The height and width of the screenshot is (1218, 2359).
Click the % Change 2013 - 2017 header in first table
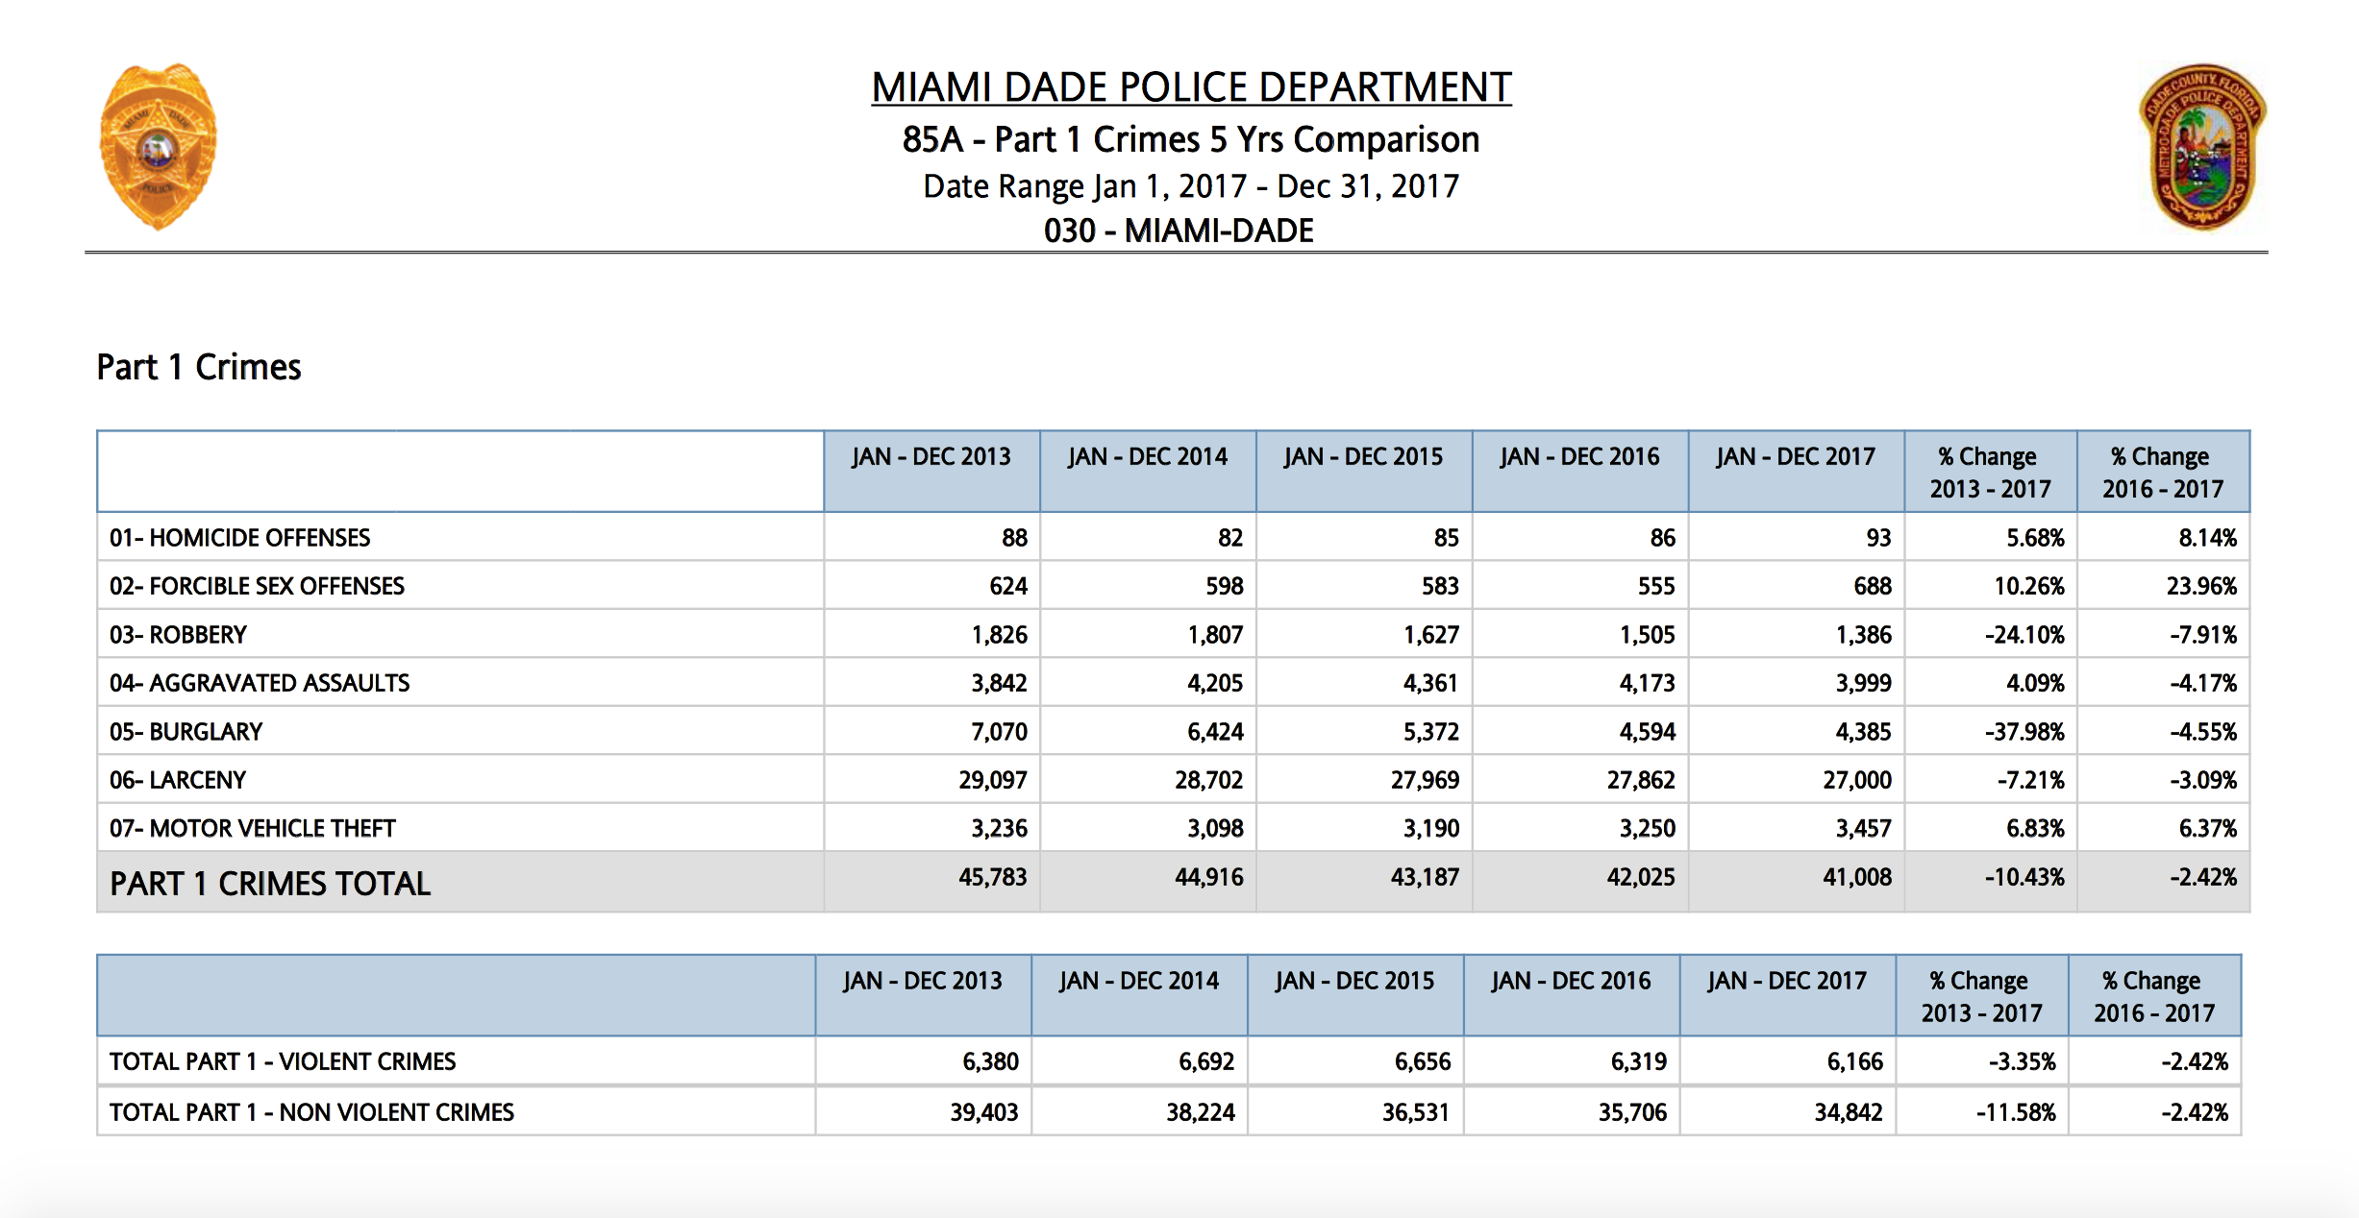pyautogui.click(x=1990, y=473)
